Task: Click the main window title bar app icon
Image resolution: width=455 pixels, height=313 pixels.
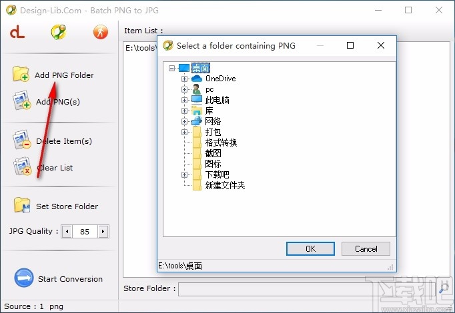Action: point(11,10)
